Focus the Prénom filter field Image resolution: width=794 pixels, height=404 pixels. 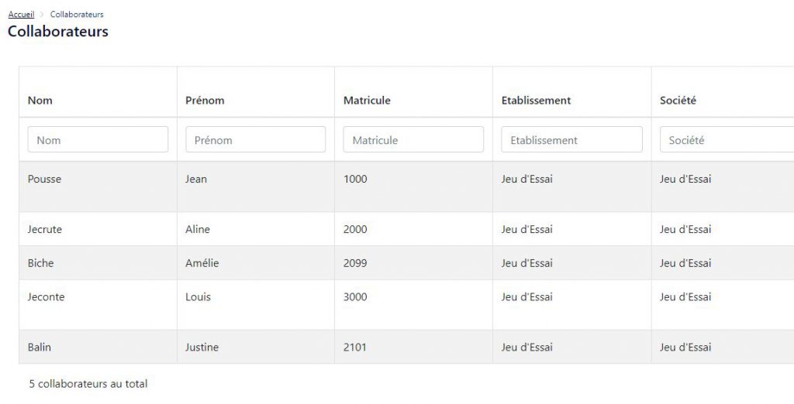[x=256, y=139]
